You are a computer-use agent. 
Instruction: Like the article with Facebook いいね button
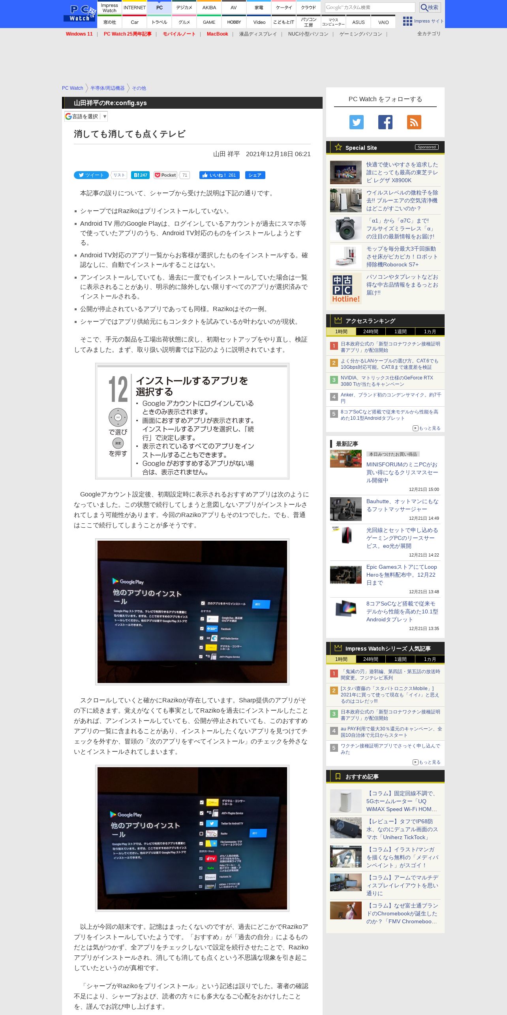[x=219, y=175]
